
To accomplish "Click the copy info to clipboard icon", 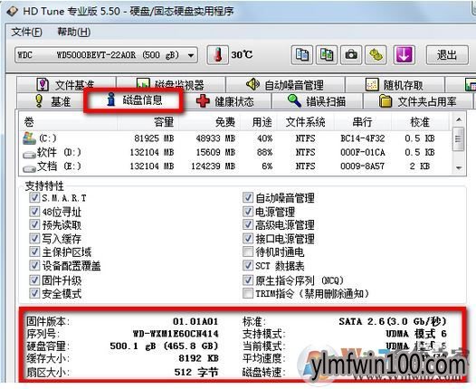I will click(x=301, y=55).
